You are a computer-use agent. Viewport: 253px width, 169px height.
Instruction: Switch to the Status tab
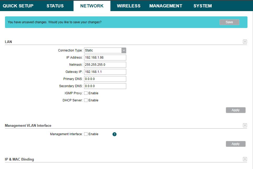click(55, 6)
